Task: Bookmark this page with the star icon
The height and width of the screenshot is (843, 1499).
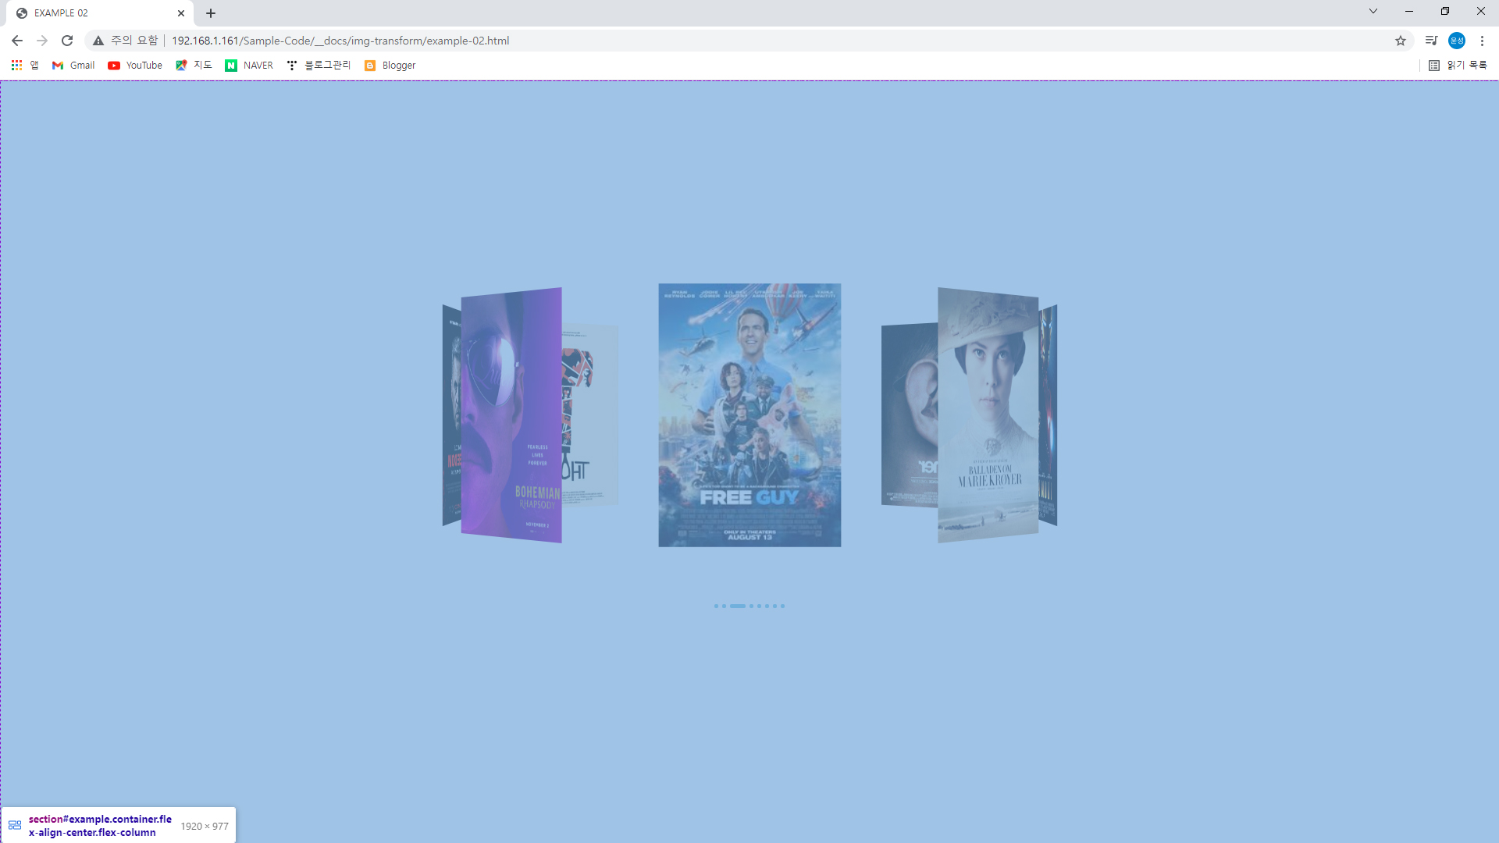Action: (x=1401, y=41)
